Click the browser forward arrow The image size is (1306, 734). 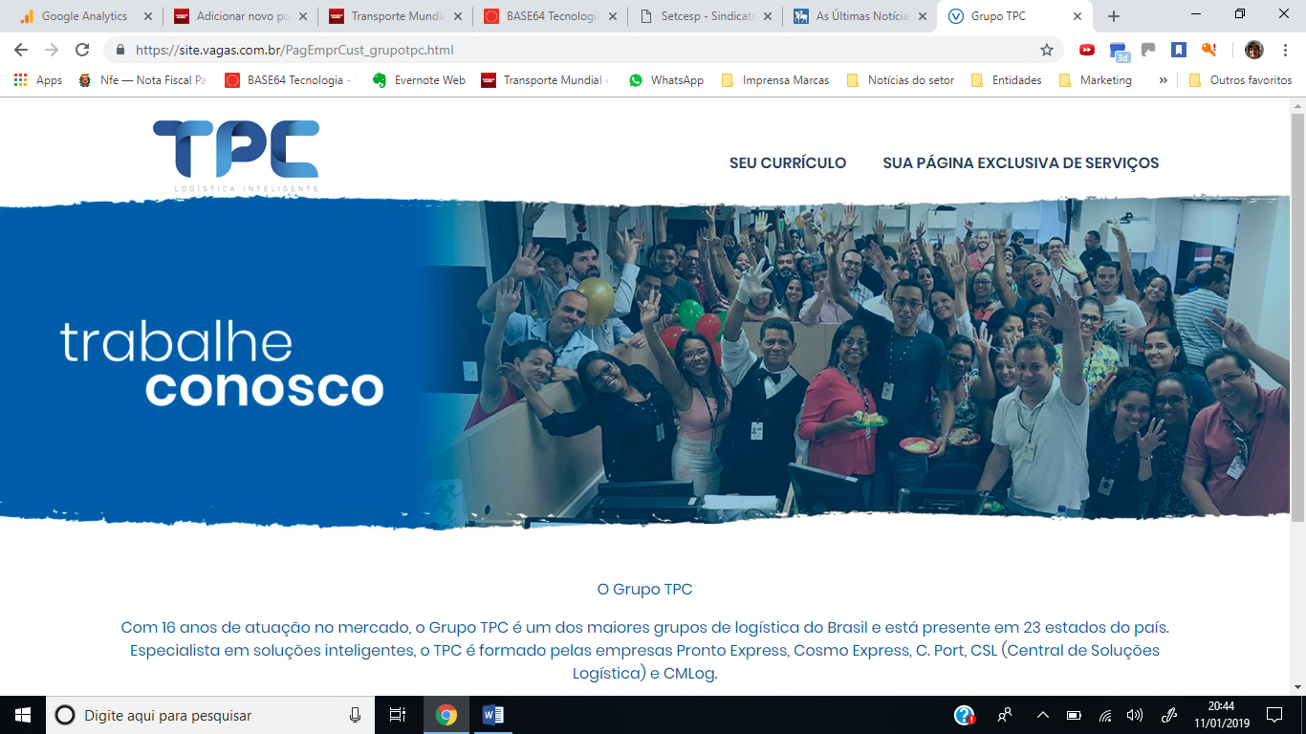pos(52,50)
